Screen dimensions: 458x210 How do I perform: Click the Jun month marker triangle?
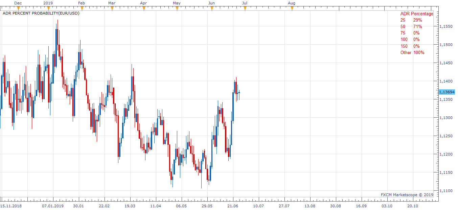[212, 8]
